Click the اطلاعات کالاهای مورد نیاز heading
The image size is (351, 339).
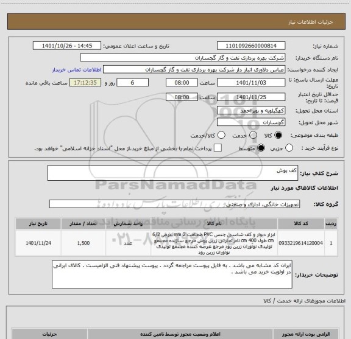pos(305,188)
